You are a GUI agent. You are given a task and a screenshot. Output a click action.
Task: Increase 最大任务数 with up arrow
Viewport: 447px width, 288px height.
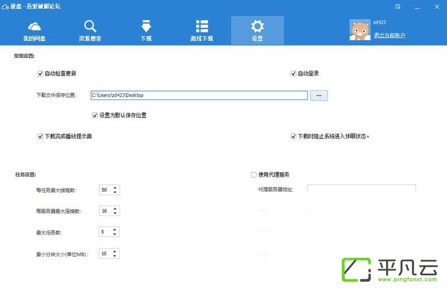(115, 229)
